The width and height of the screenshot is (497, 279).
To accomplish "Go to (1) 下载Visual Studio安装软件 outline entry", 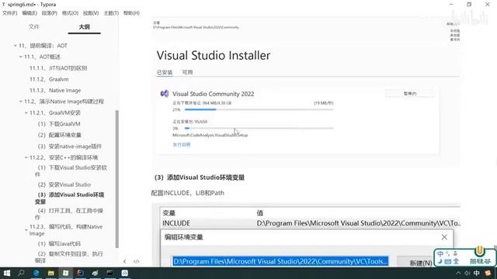I will tap(71, 170).
